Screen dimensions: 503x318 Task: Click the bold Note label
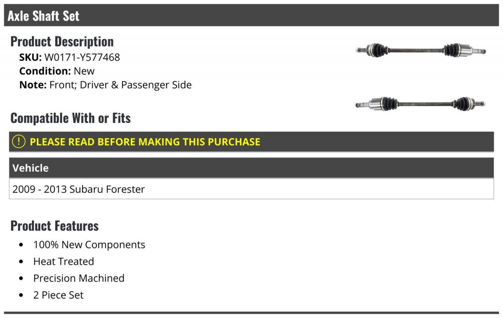(x=33, y=85)
